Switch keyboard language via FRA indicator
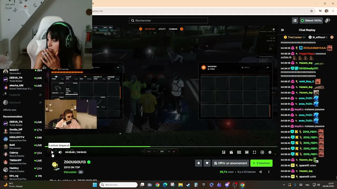337x189 pixels. pos(308,185)
